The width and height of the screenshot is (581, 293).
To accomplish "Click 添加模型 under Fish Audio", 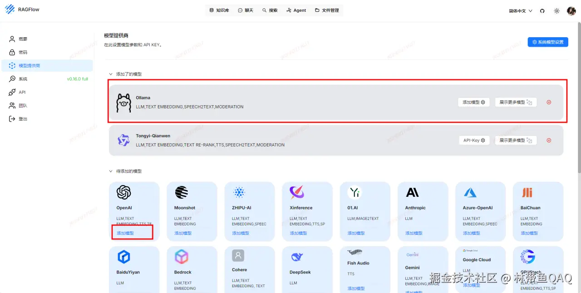I will tap(356, 288).
